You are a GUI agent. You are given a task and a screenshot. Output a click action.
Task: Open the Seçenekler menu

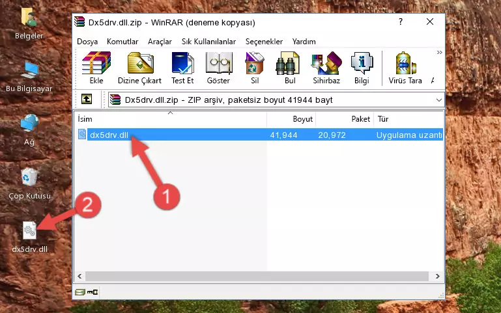[264, 42]
